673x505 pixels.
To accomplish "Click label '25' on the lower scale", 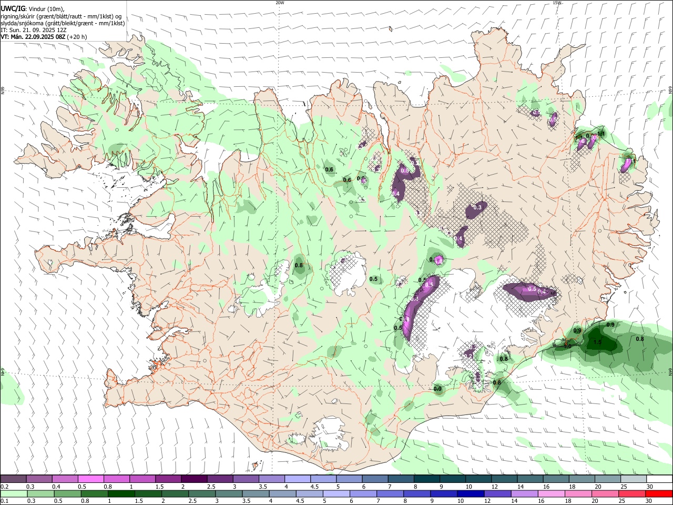I will pyautogui.click(x=623, y=501).
